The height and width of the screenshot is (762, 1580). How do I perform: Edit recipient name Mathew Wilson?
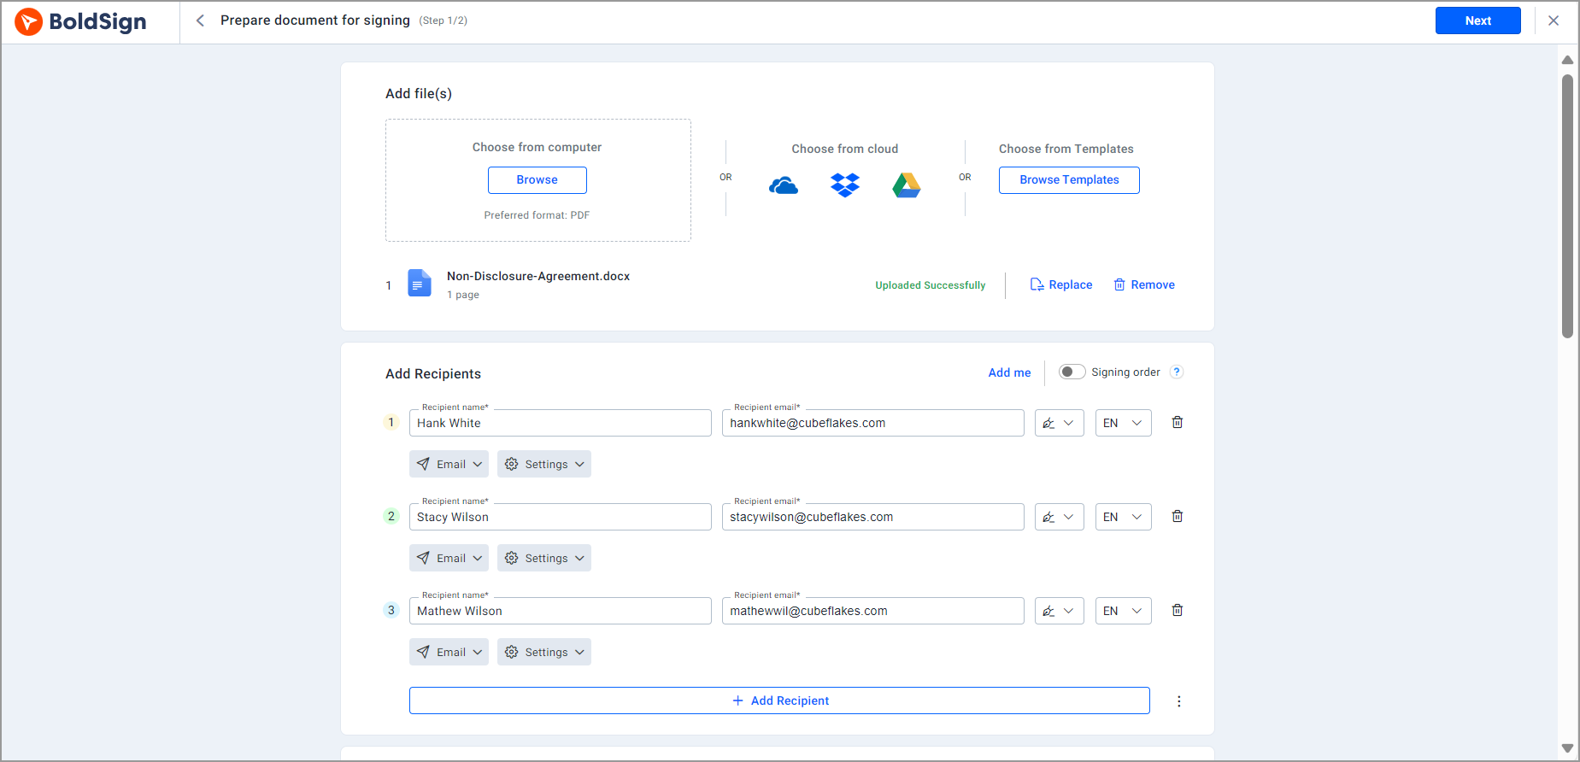click(x=561, y=611)
